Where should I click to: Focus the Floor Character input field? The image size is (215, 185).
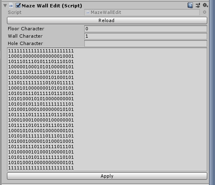[x=146, y=29]
